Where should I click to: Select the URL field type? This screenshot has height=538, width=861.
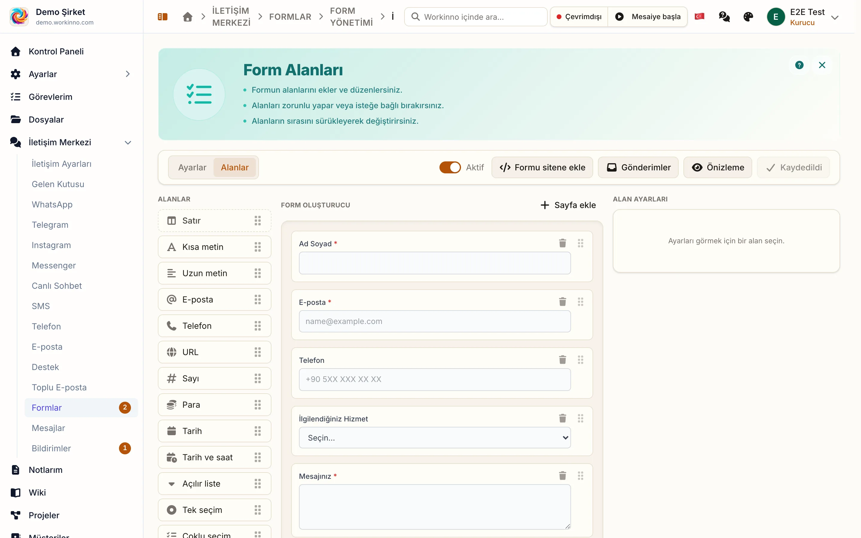click(x=215, y=352)
